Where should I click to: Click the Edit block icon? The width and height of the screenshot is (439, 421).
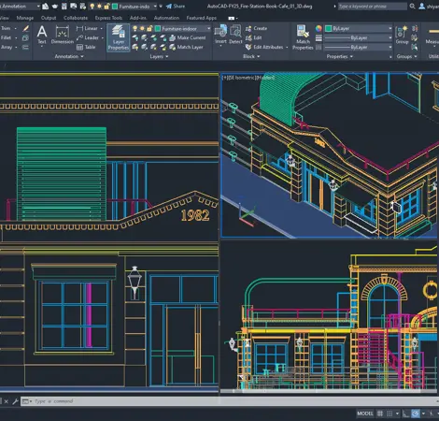[248, 38]
